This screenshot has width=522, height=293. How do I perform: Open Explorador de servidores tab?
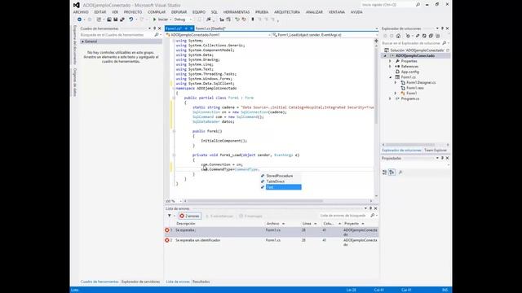point(140,282)
